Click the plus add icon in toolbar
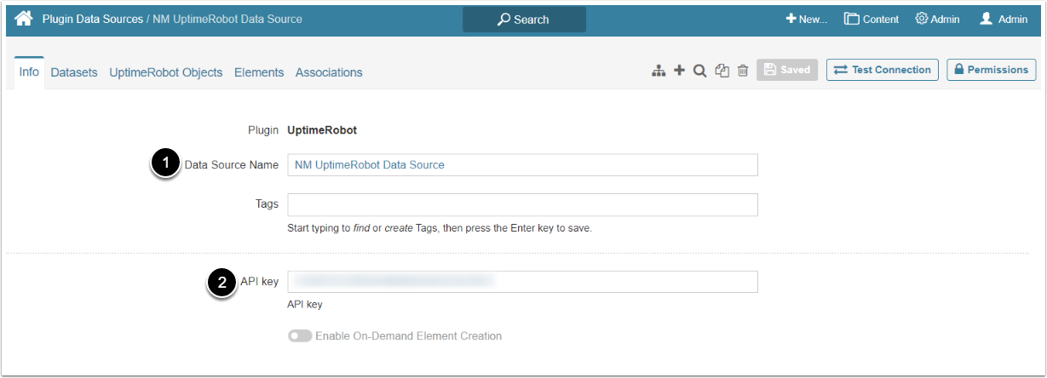Viewport: 1047px width, 378px height. 679,71
